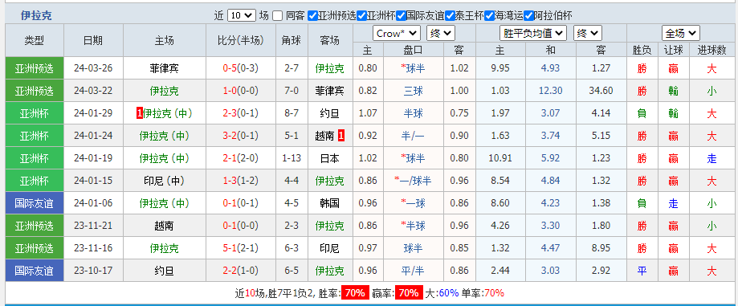Open the 全场 dropdown
Image resolution: width=738 pixels, height=306 pixels.
[x=680, y=34]
